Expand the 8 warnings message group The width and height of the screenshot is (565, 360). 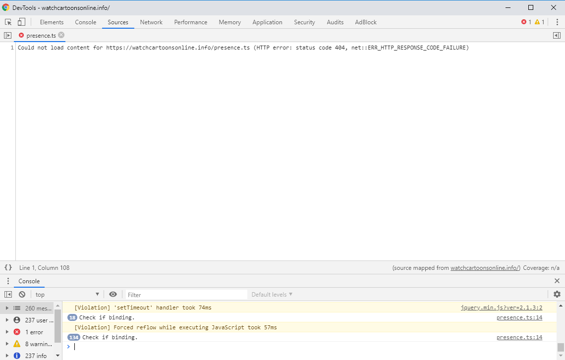[7, 344]
